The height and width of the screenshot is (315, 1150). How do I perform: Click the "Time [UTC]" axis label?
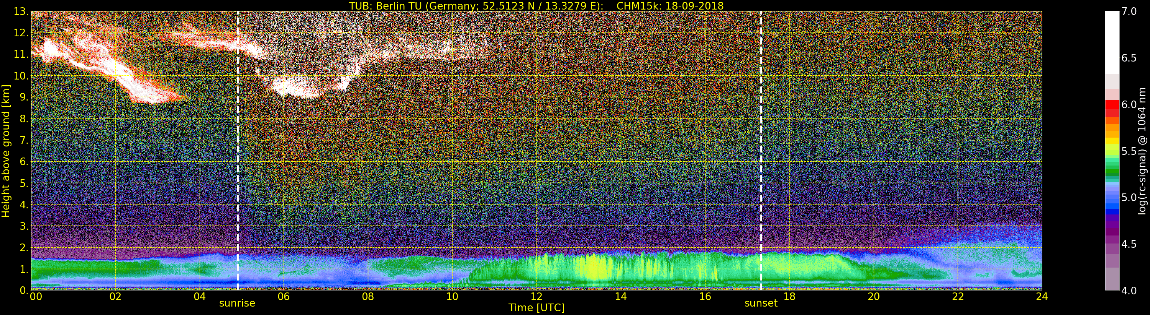coord(536,308)
